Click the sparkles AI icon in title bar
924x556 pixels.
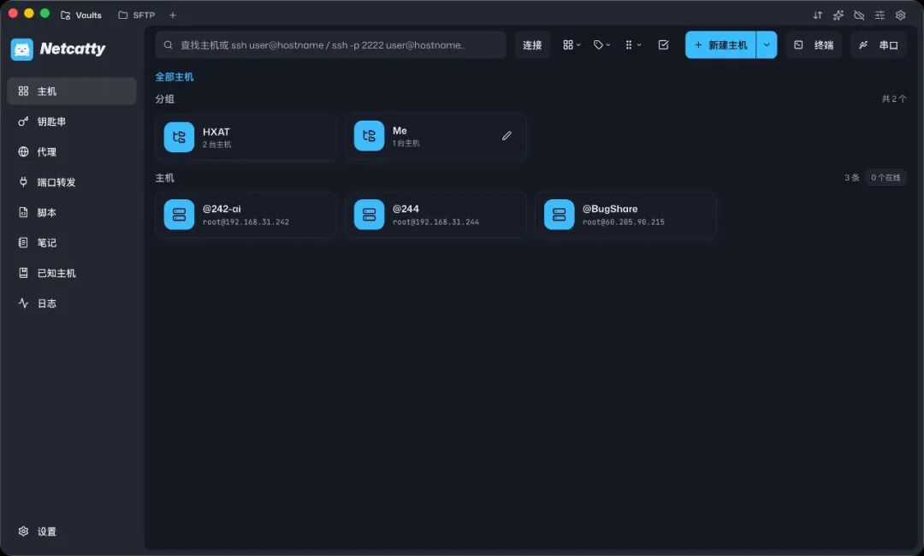click(x=838, y=15)
